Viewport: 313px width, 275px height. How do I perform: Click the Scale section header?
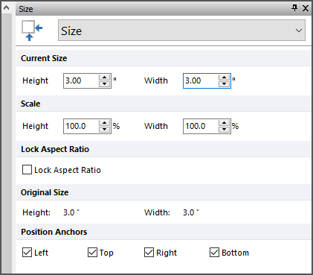point(164,104)
